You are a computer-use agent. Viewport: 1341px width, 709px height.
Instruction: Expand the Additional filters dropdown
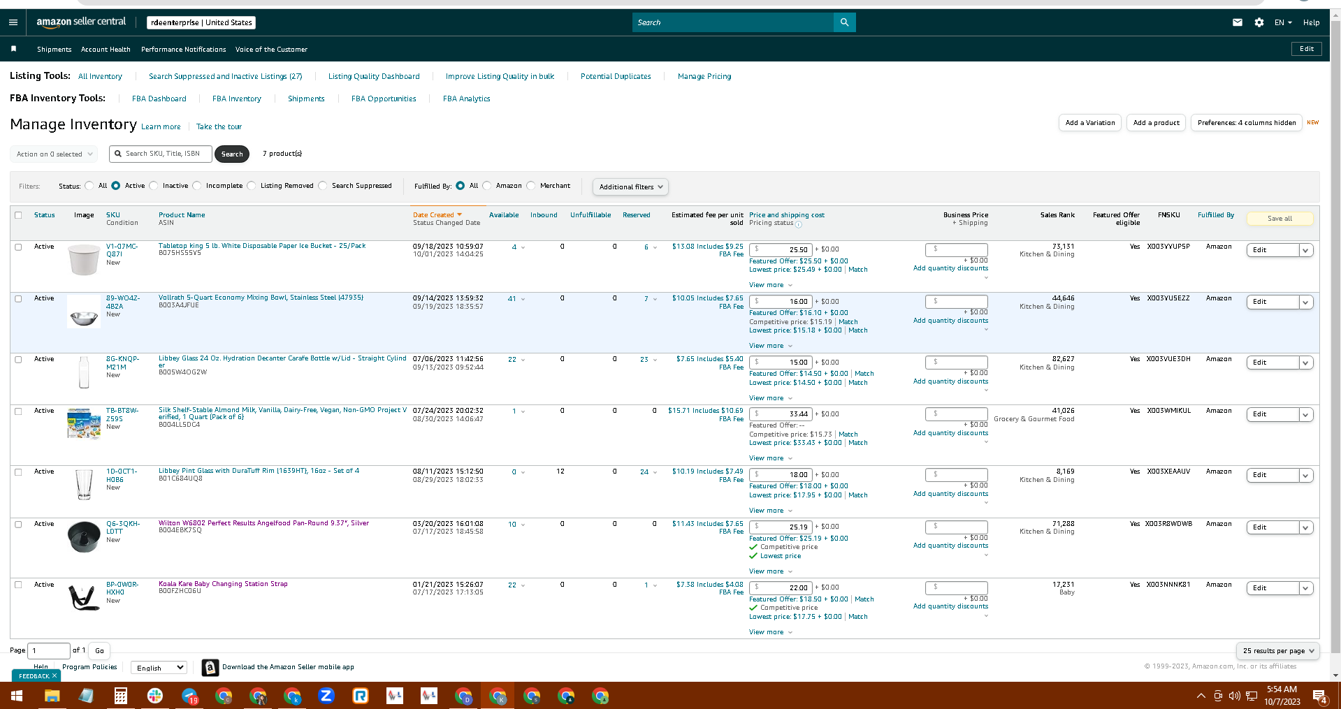[x=631, y=187]
